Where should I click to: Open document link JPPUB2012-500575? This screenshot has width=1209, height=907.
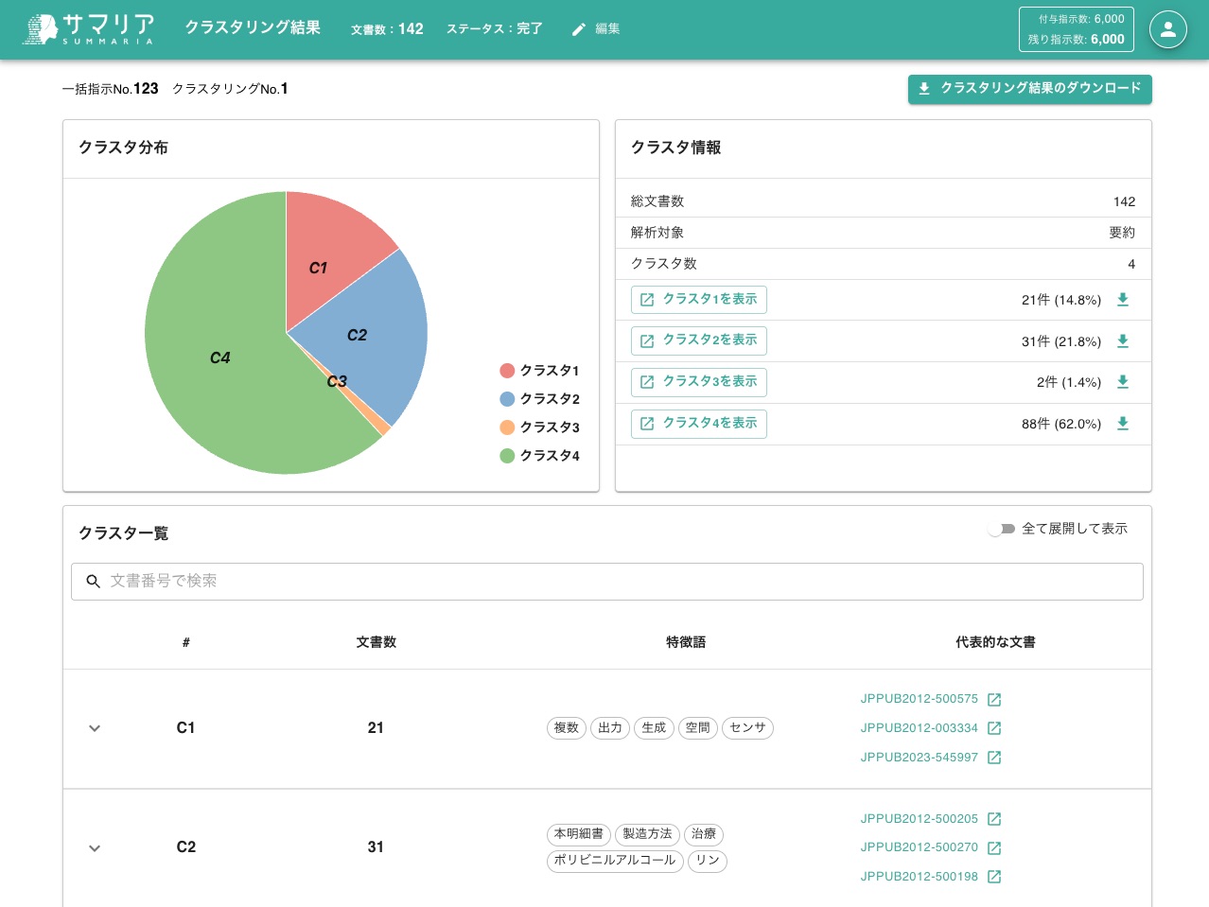coord(920,699)
